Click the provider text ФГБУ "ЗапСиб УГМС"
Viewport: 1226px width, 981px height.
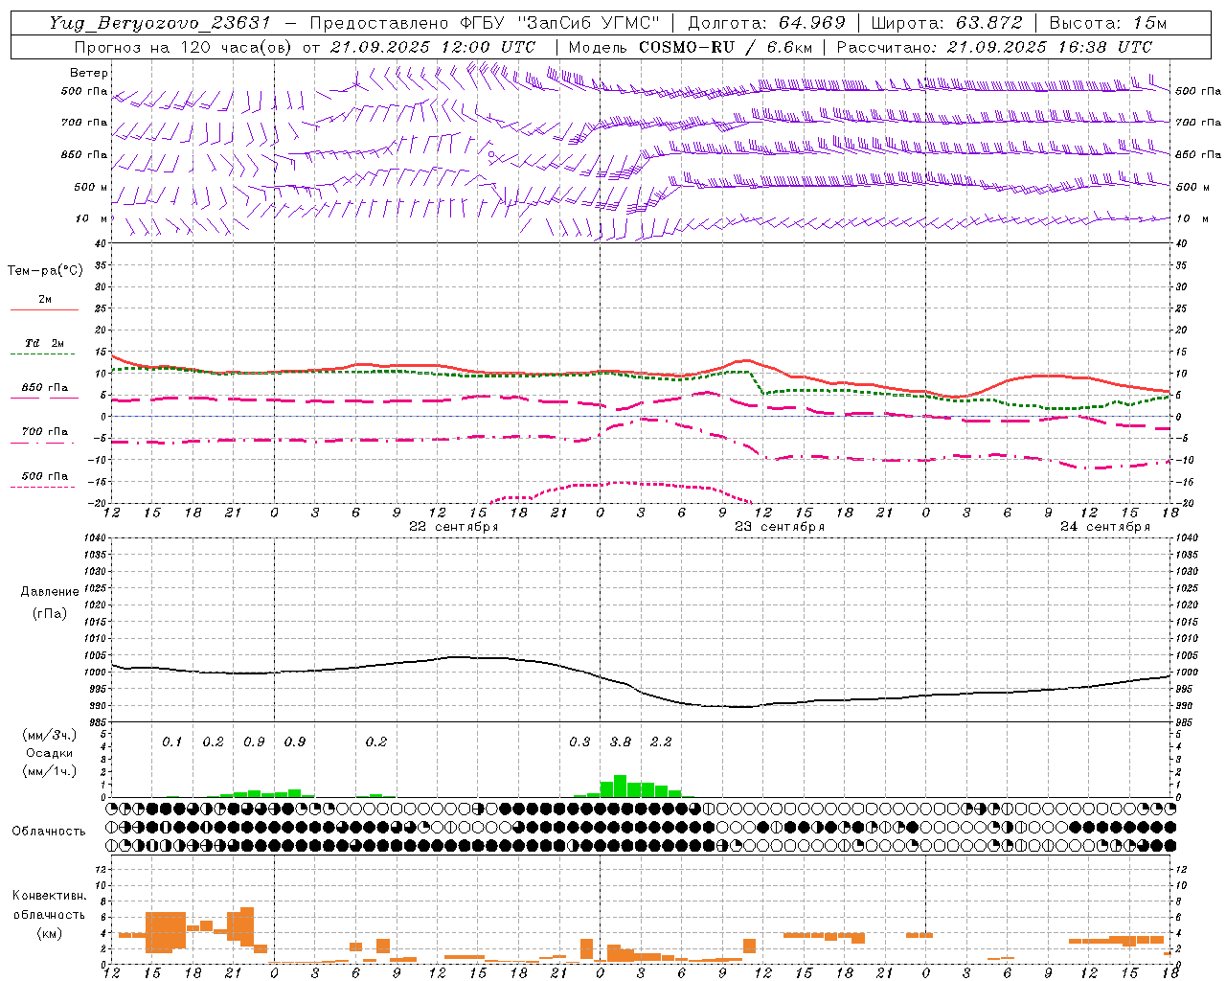click(558, 23)
